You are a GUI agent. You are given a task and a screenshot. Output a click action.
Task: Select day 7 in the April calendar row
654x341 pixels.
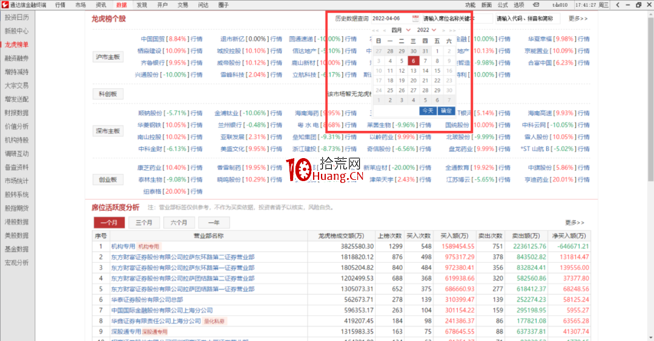(x=426, y=61)
